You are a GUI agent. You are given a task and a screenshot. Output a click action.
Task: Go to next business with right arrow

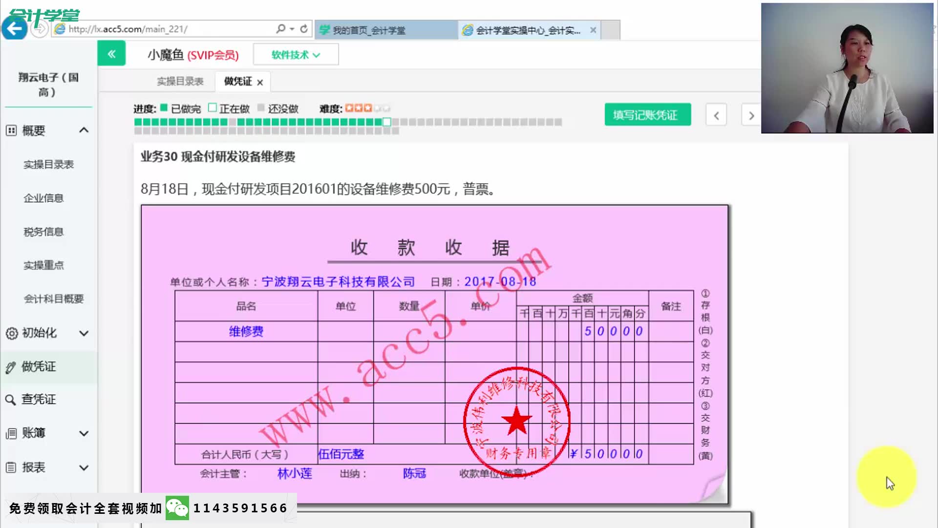coord(751,115)
